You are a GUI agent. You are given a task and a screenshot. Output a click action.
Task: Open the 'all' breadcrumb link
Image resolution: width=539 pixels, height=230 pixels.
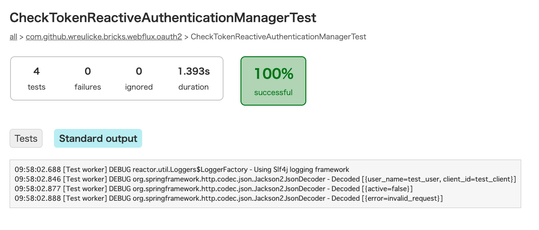click(13, 37)
